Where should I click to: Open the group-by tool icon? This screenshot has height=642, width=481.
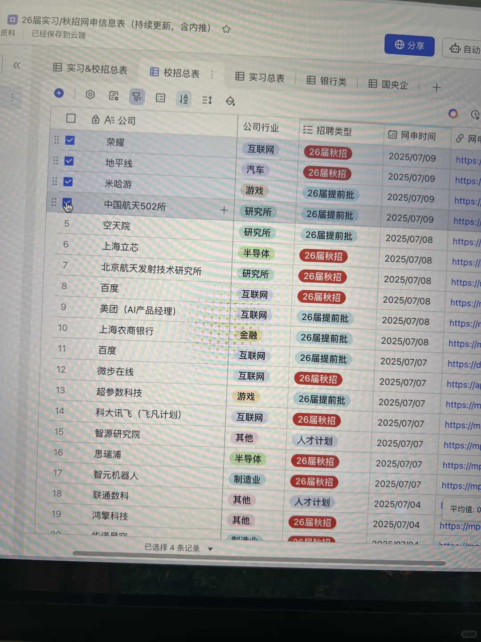[160, 98]
